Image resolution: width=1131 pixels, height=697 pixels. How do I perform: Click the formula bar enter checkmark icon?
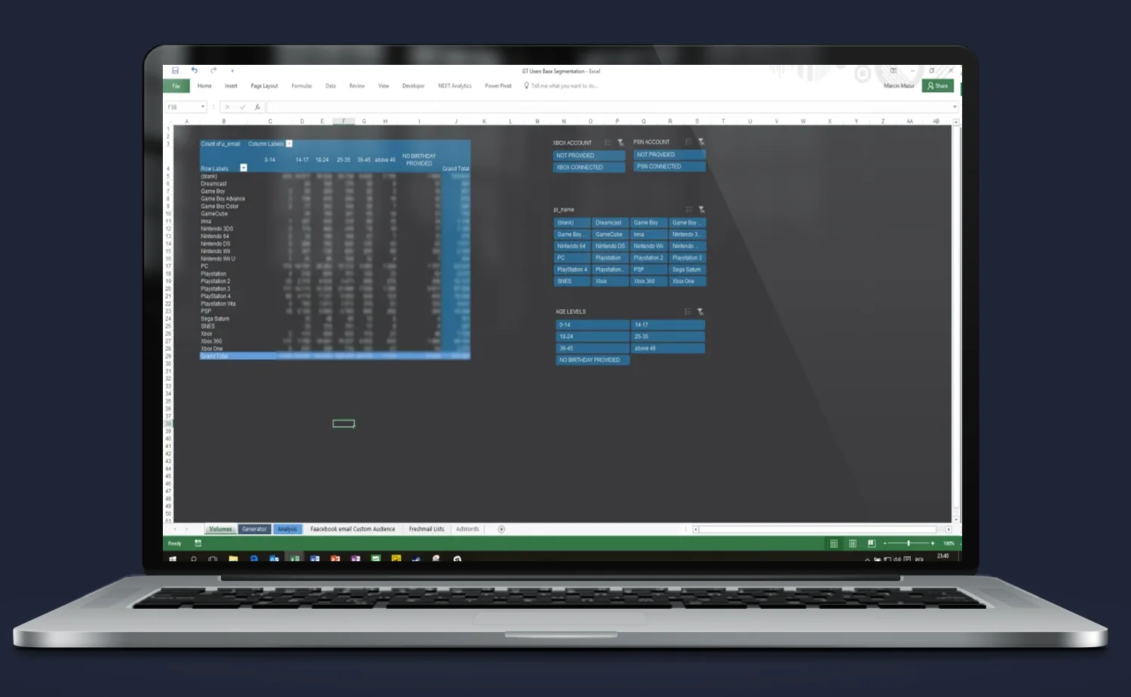point(243,107)
